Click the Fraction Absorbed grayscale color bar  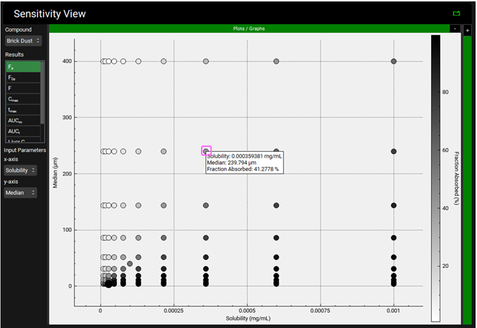pyautogui.click(x=435, y=178)
